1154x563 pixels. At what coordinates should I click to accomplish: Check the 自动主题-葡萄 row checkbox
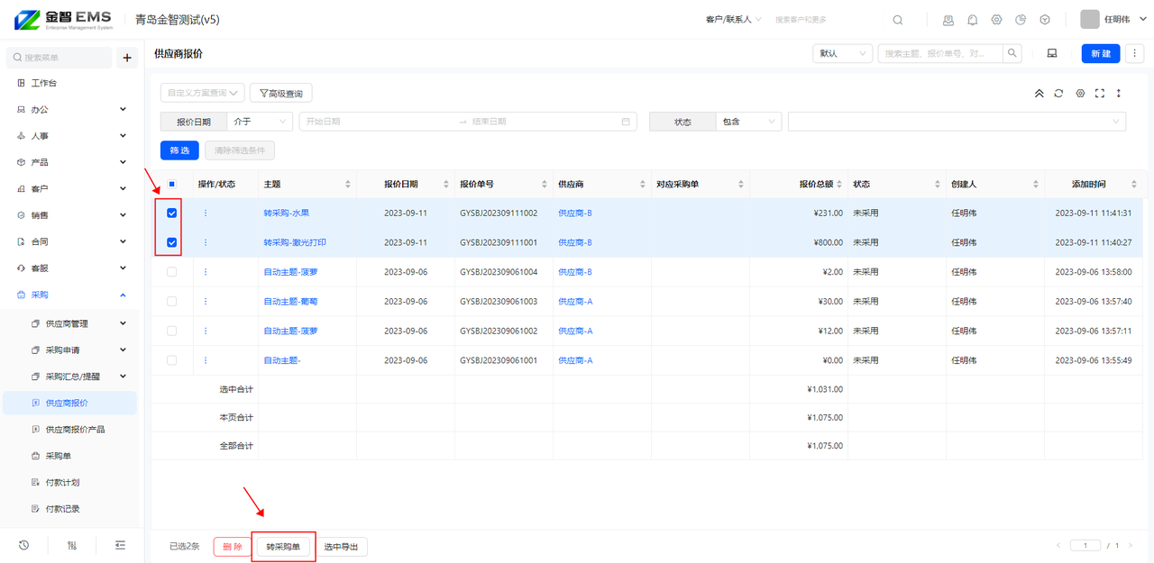(172, 302)
